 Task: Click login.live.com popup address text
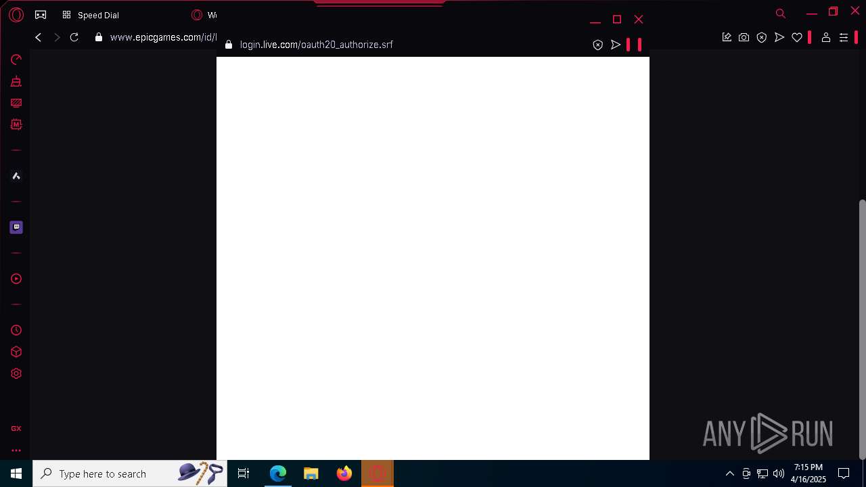click(x=316, y=45)
